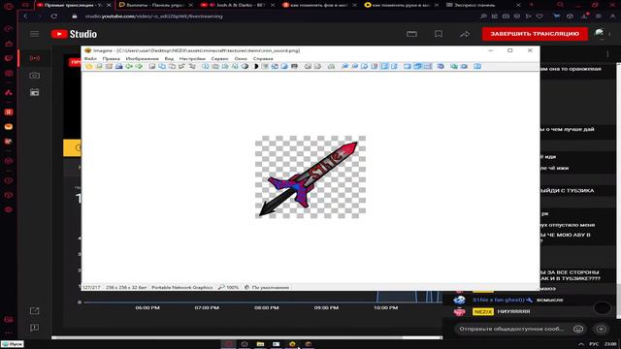This screenshot has height=349, width=621.
Task: Open the Настройки menu in Imagine
Action: 192,58
